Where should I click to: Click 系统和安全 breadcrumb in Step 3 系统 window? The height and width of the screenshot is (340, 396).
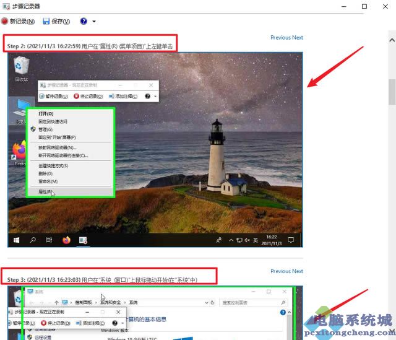[x=111, y=303]
